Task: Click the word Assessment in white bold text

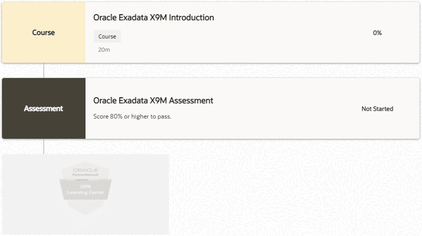Action: tap(44, 108)
